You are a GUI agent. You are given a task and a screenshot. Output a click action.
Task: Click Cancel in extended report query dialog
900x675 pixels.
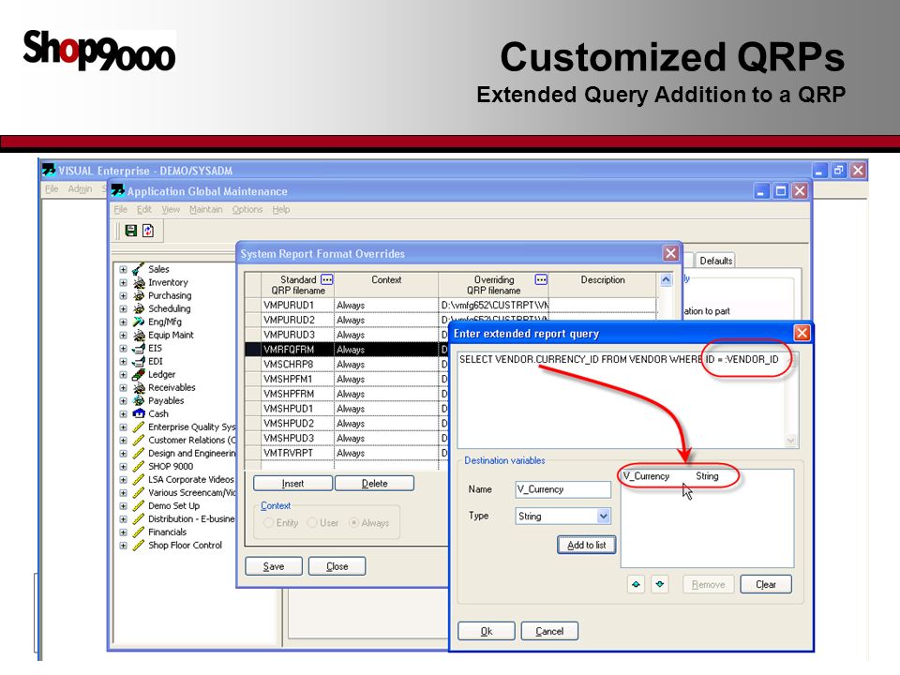coord(549,631)
